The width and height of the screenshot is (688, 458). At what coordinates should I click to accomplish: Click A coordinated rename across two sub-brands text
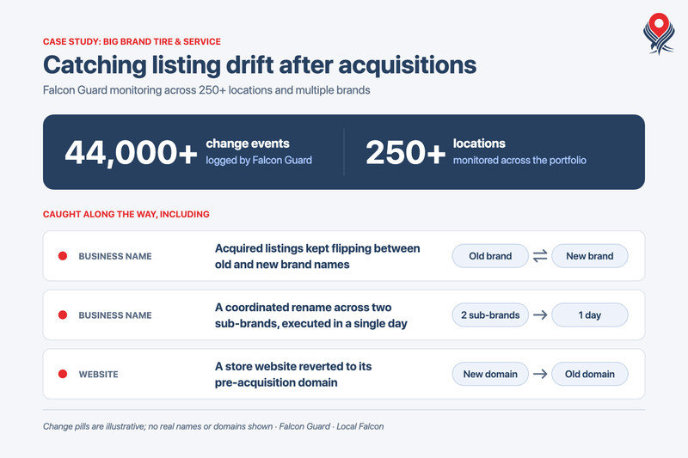311,315
